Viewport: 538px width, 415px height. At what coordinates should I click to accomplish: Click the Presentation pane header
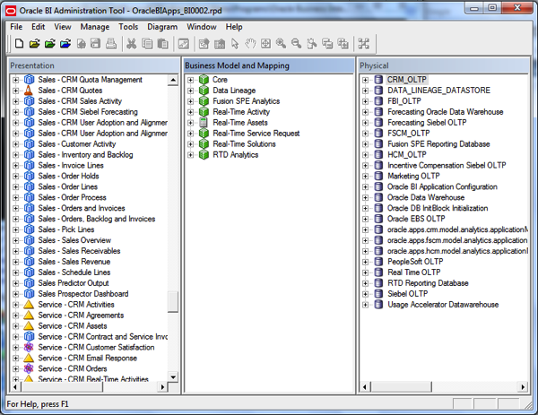coord(94,65)
